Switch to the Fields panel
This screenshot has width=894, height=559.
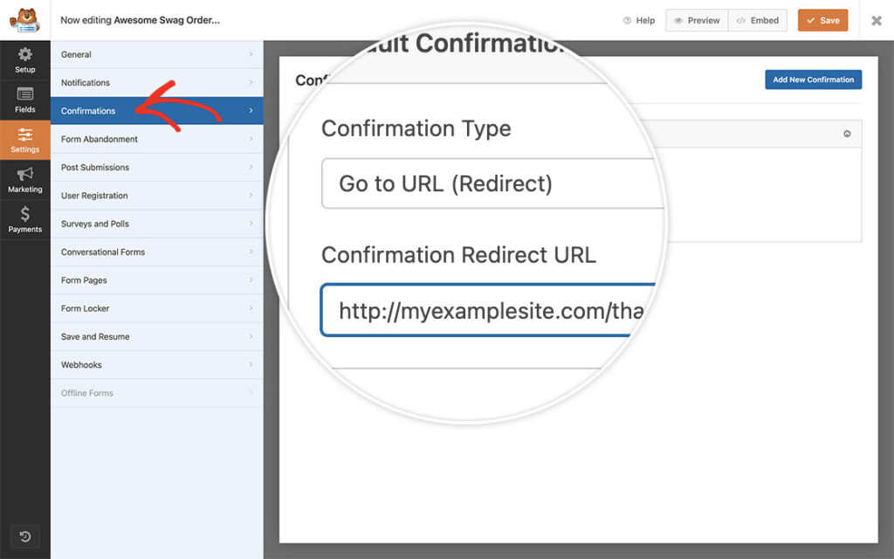[x=24, y=100]
